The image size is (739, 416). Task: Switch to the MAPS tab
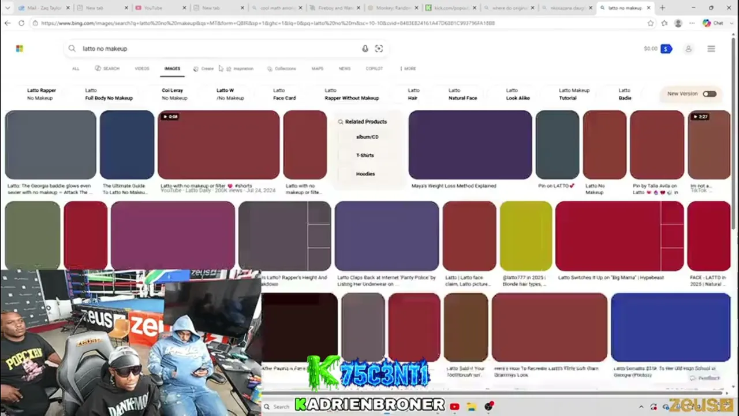click(x=318, y=69)
